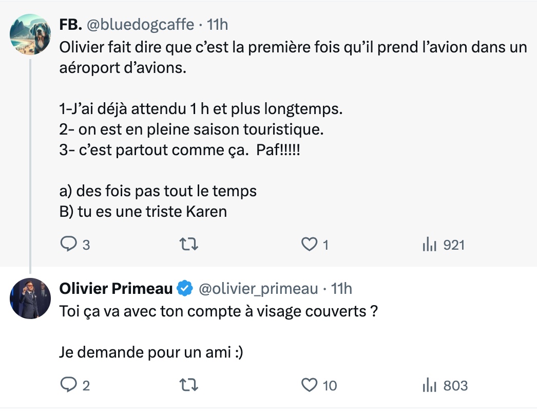This screenshot has height=411, width=537.
Task: Click the Olivier Primeau display name
Action: (116, 289)
